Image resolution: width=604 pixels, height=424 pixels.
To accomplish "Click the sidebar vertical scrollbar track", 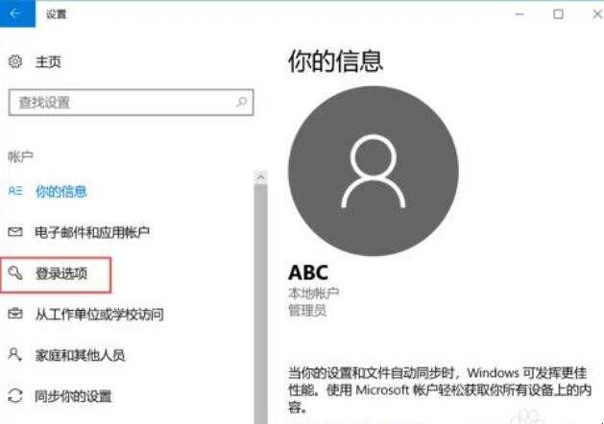I will [x=261, y=304].
